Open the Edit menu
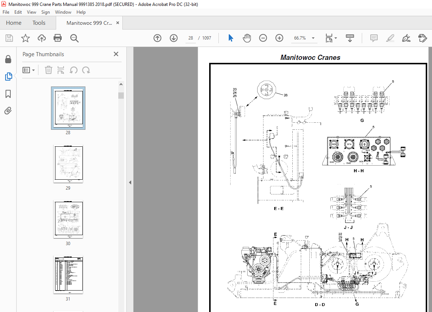432x312 pixels. [x=18, y=12]
